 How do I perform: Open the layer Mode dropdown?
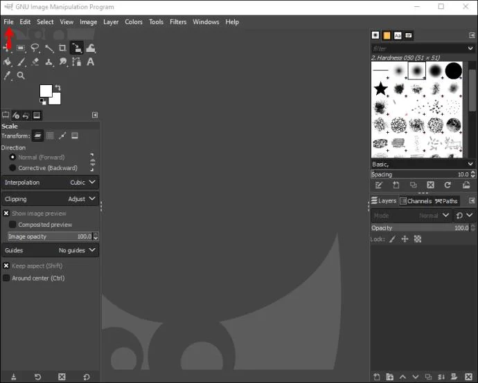pos(411,216)
